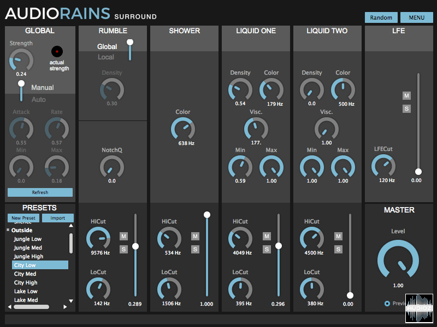Click the preset list vertical scrollbar thumb
437x327 pixels.
[x=71, y=243]
